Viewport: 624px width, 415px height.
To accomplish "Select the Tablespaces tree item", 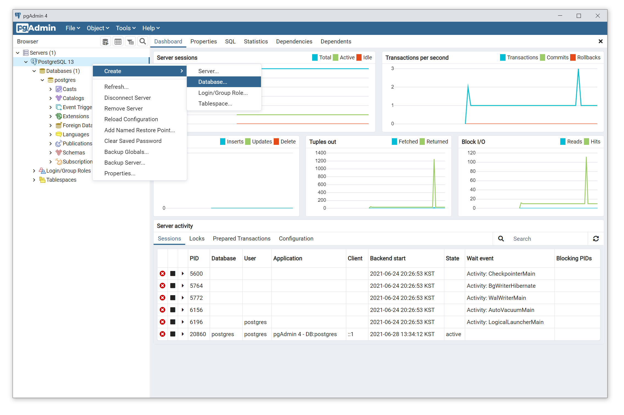I will 61,180.
